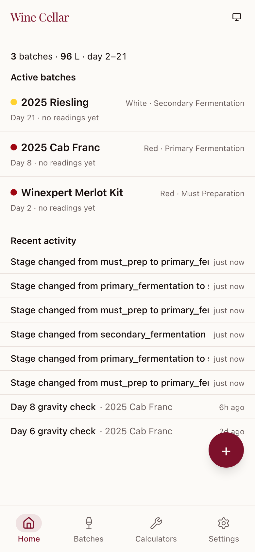Open the secondary_fermentation stage change entry

tap(108, 334)
